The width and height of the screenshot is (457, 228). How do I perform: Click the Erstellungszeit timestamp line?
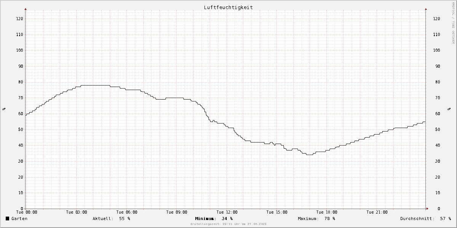click(228, 224)
